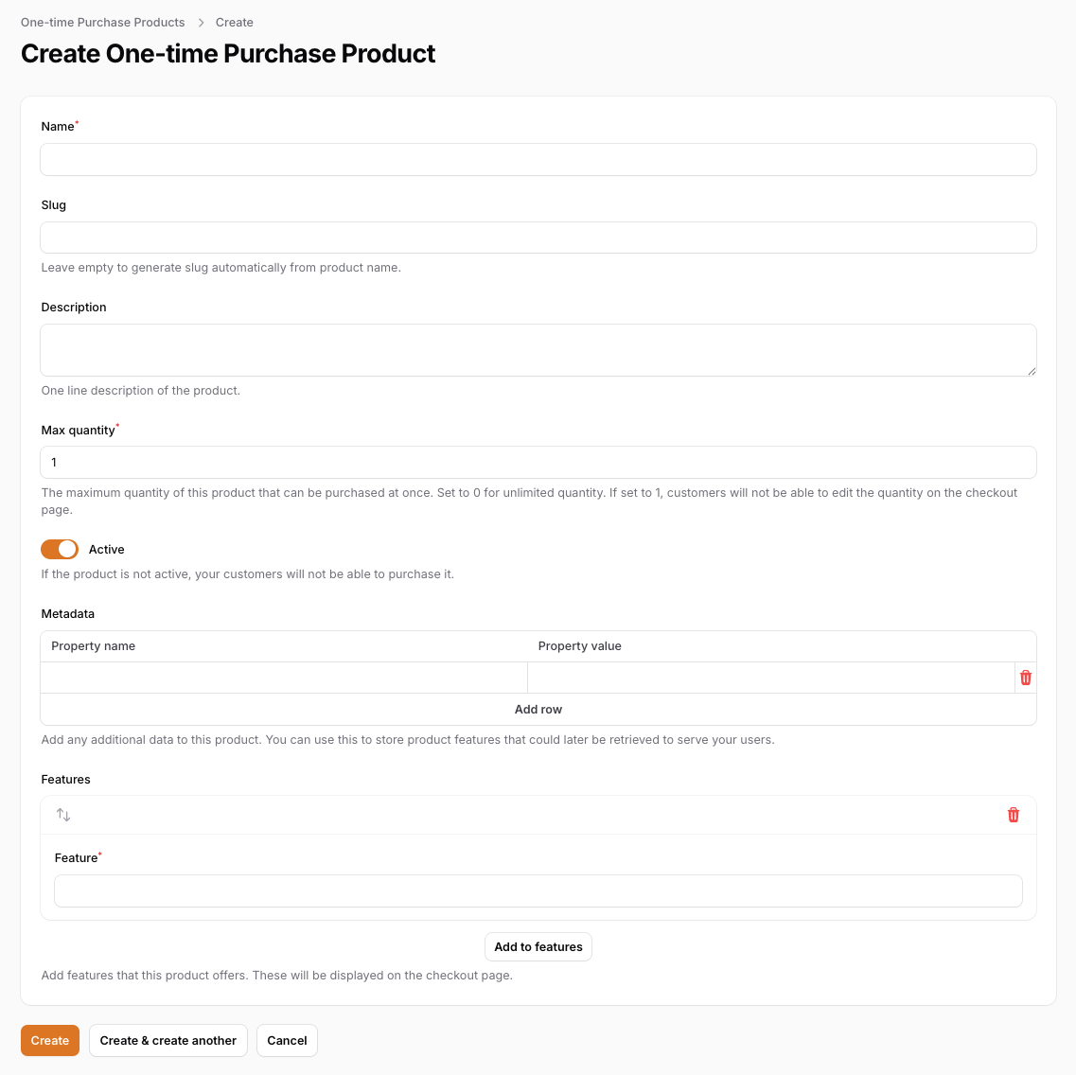Click into the Description textarea
This screenshot has width=1076, height=1075.
pyautogui.click(x=538, y=350)
